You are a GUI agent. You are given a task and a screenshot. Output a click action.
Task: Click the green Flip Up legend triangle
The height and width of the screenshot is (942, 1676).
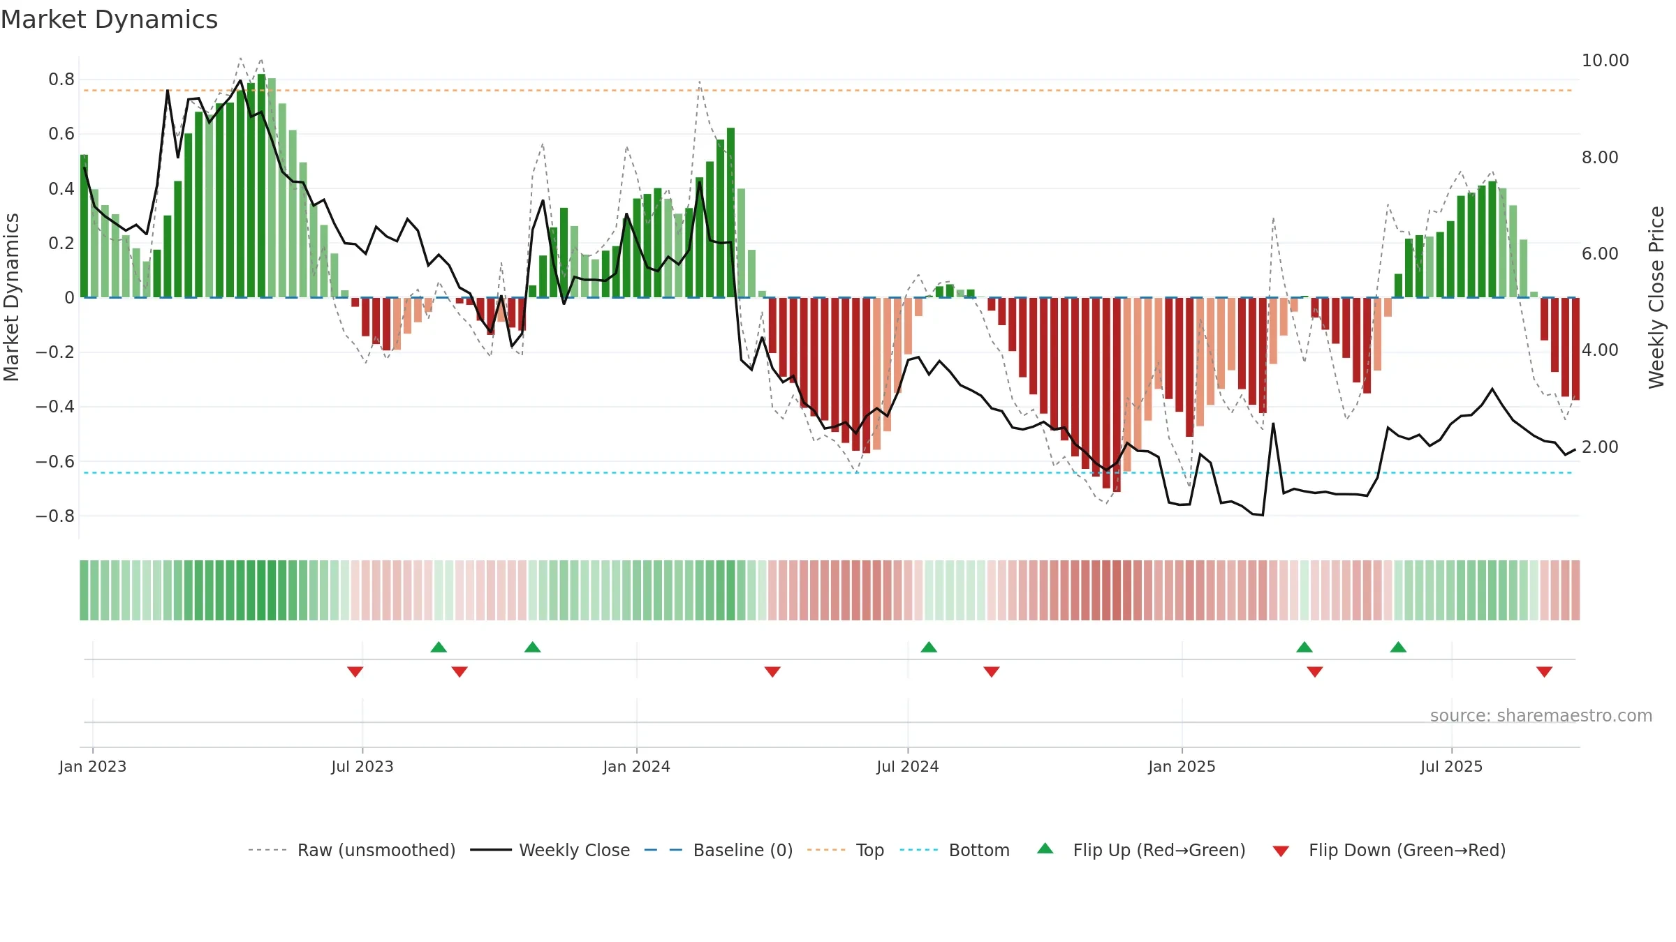click(x=1045, y=848)
